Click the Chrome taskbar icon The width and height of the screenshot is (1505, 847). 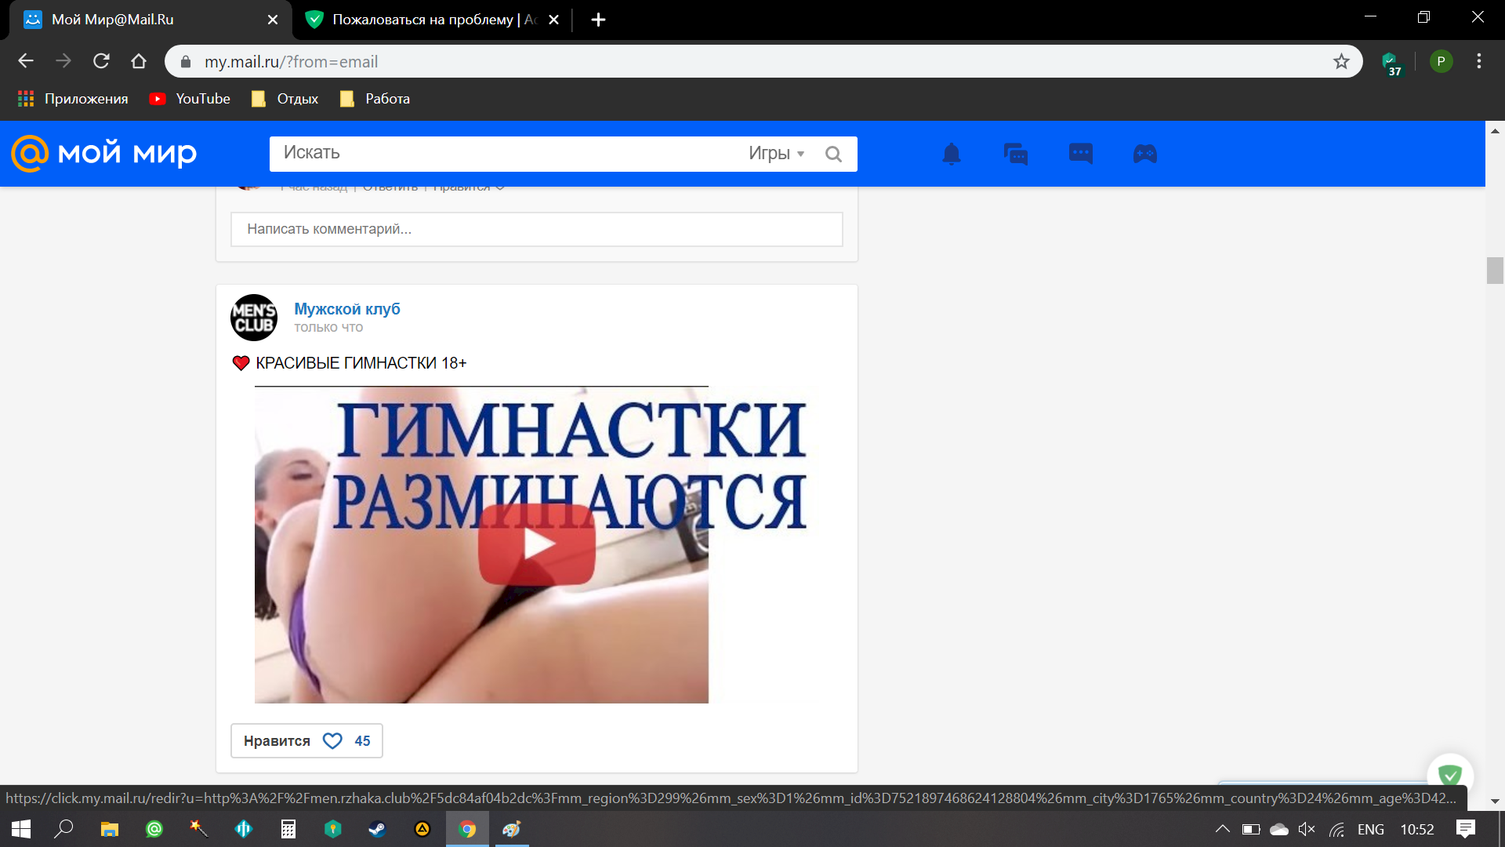pyautogui.click(x=467, y=829)
